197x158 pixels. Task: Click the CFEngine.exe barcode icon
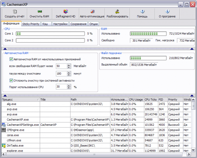coord(4,130)
